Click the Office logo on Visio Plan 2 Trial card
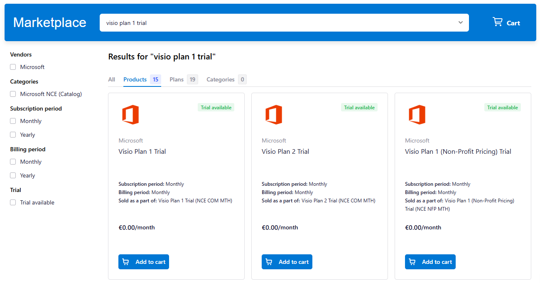540x283 pixels. 274,115
